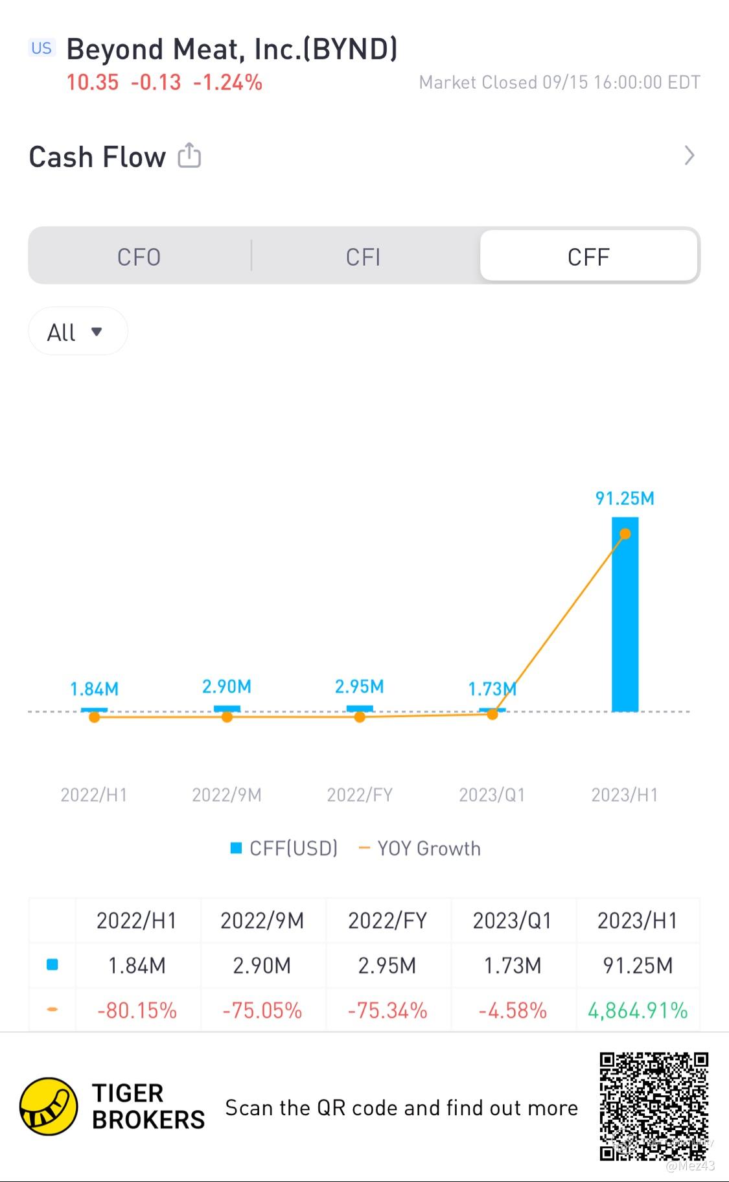Image resolution: width=729 pixels, height=1182 pixels.
Task: Tap the small bar at 2022/H1
Action: click(95, 710)
